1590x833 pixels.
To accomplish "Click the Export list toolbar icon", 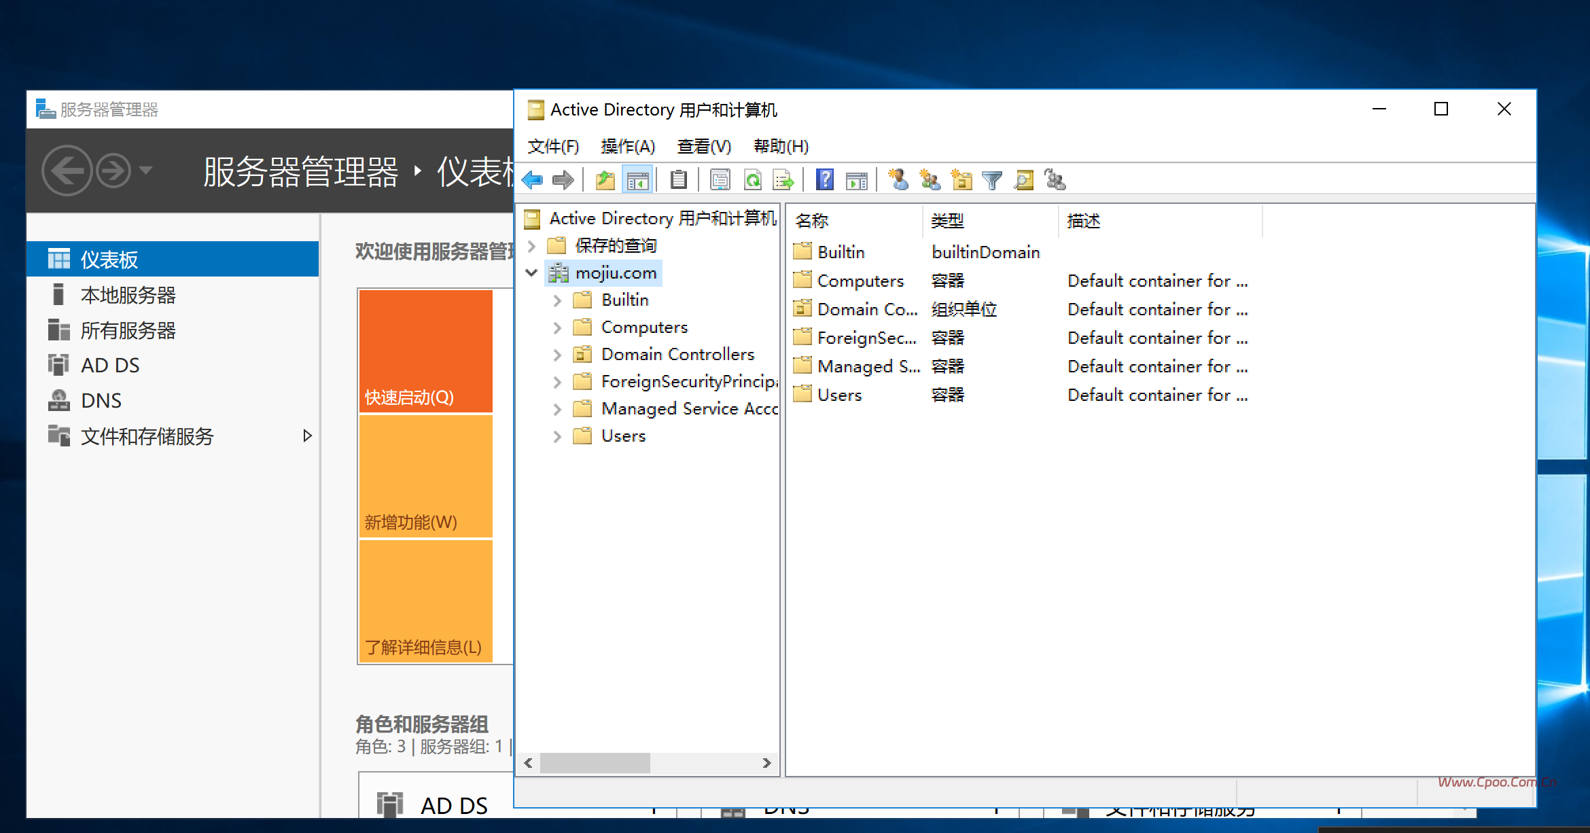I will click(783, 180).
